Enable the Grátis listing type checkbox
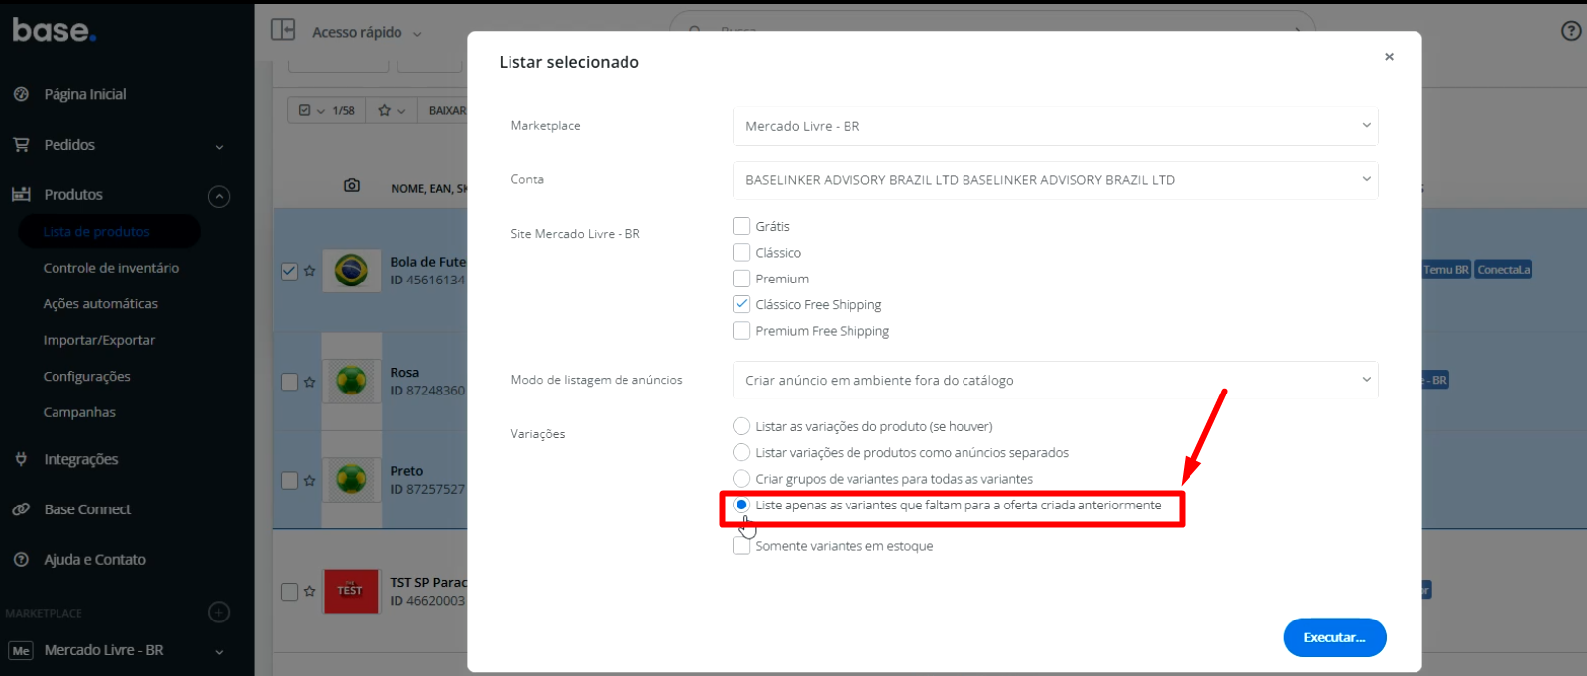Image resolution: width=1587 pixels, height=676 pixels. 741,226
